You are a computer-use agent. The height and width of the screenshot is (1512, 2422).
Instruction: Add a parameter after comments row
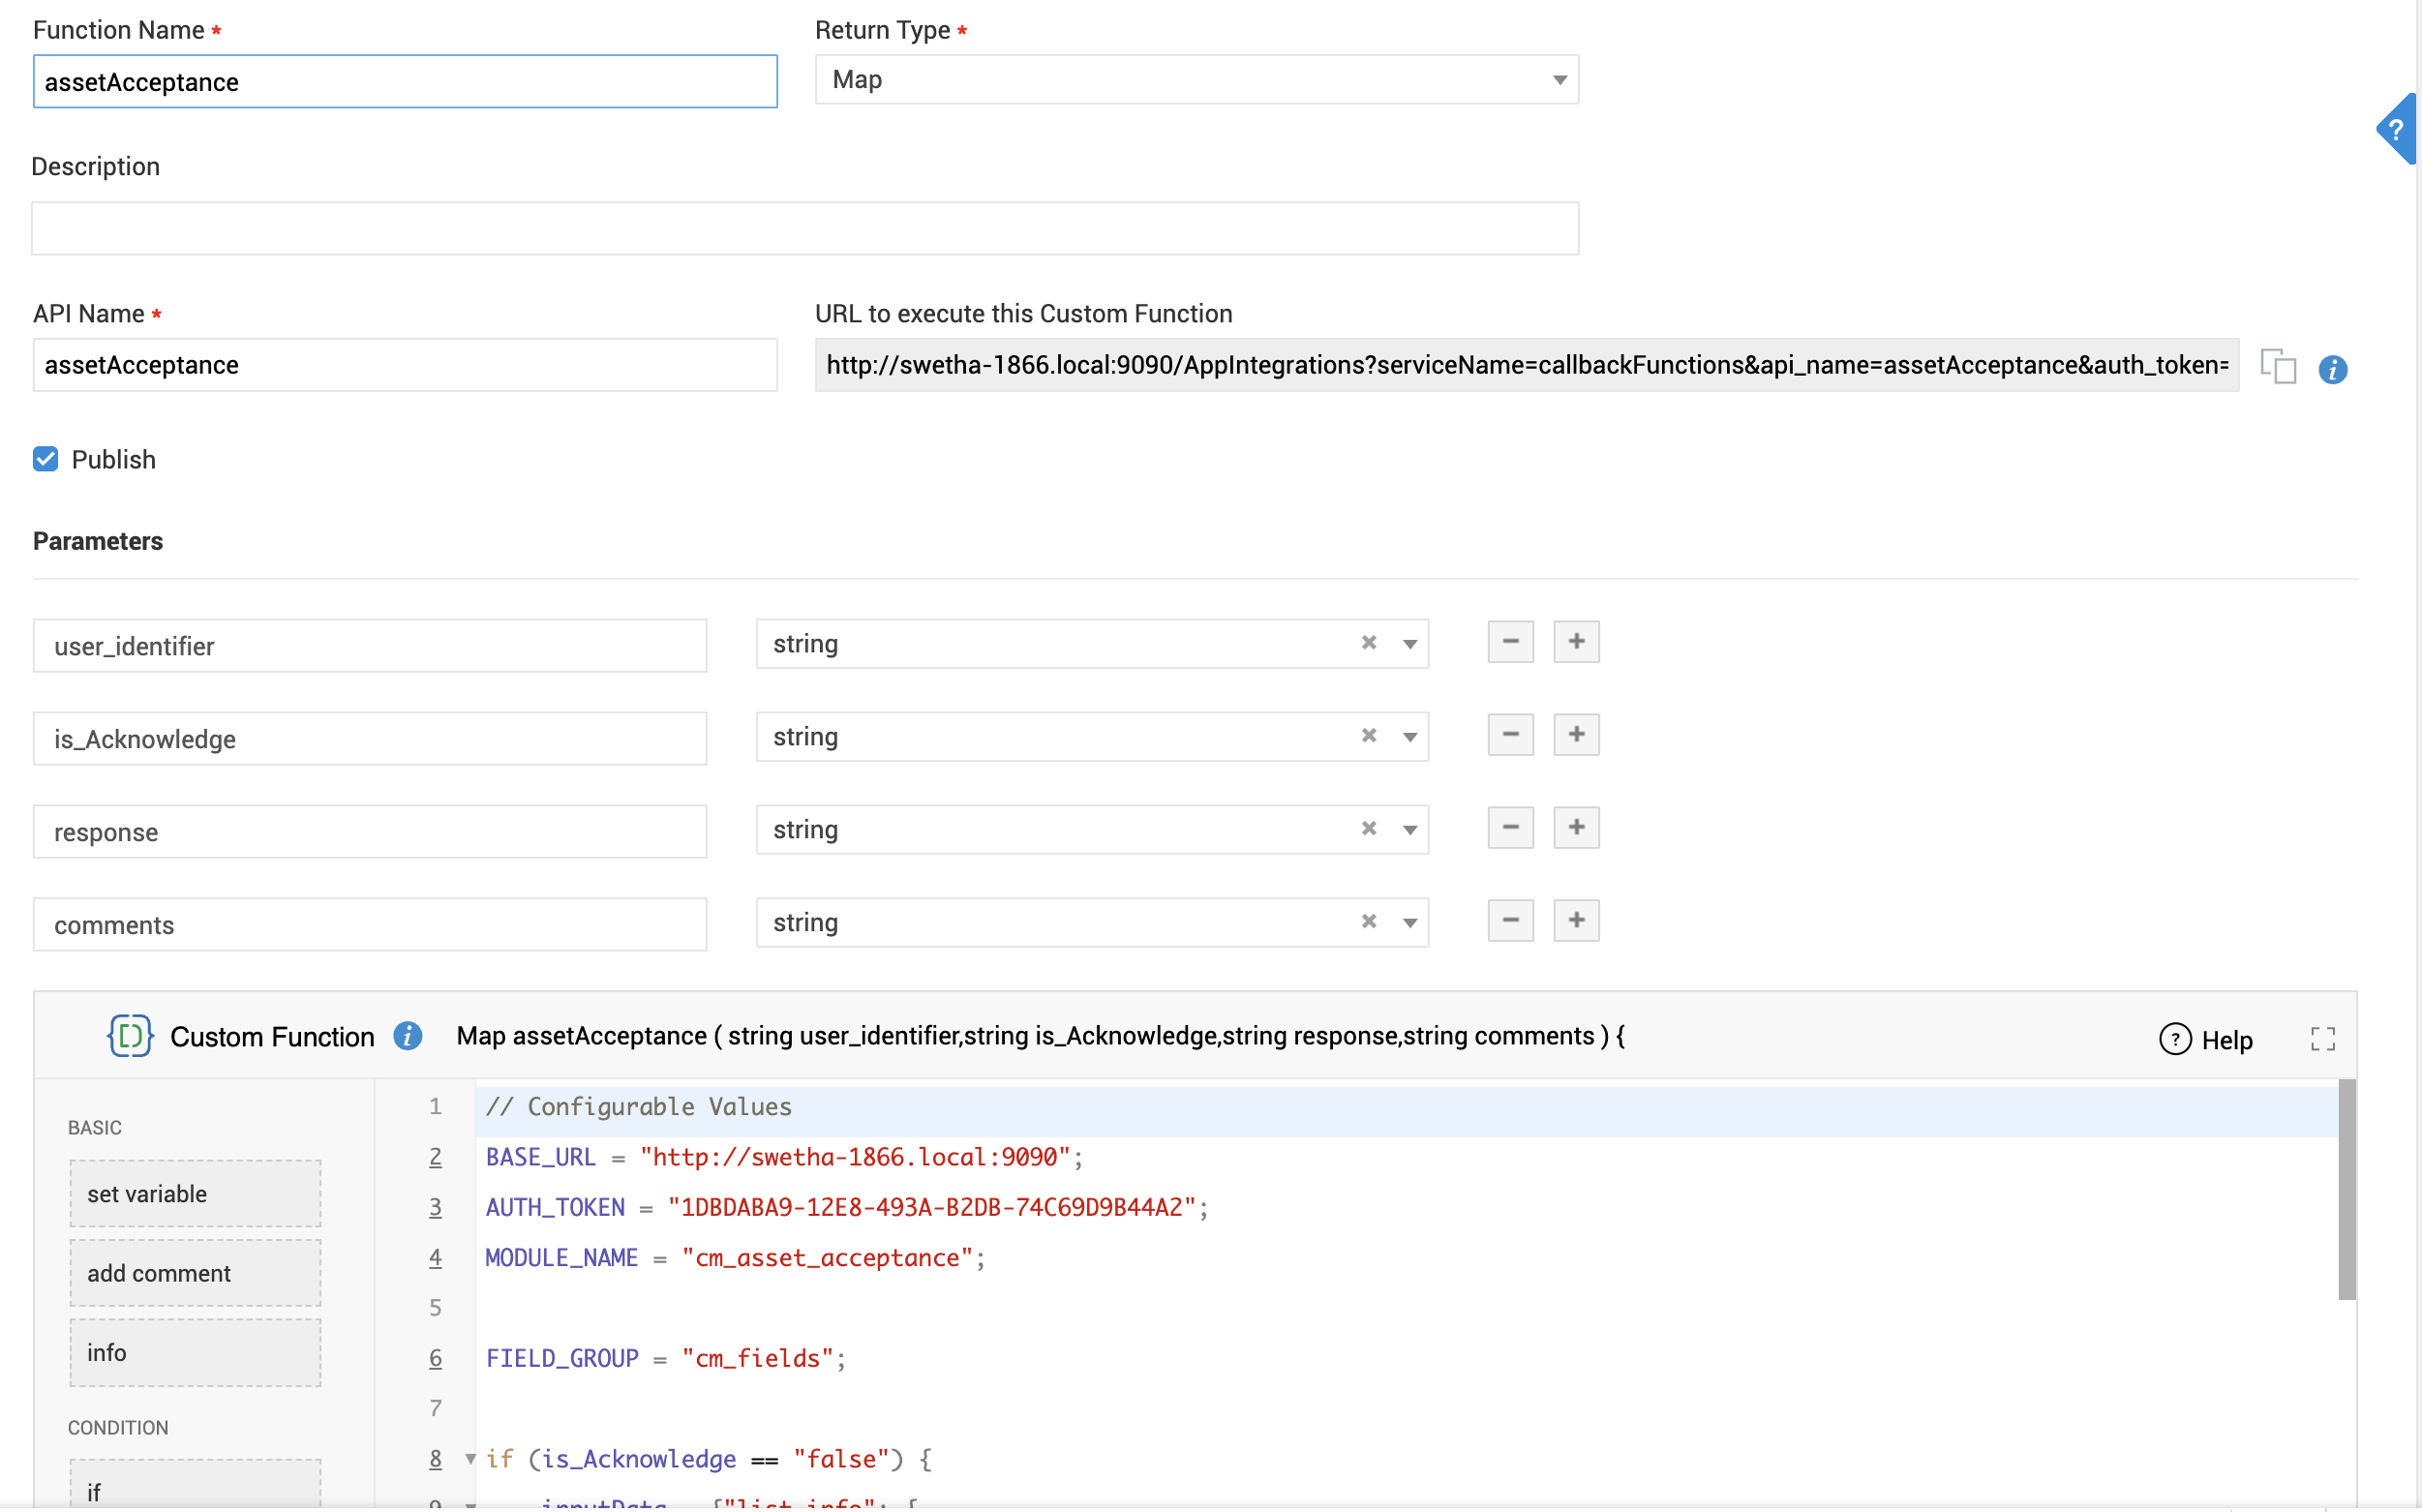pos(1576,920)
